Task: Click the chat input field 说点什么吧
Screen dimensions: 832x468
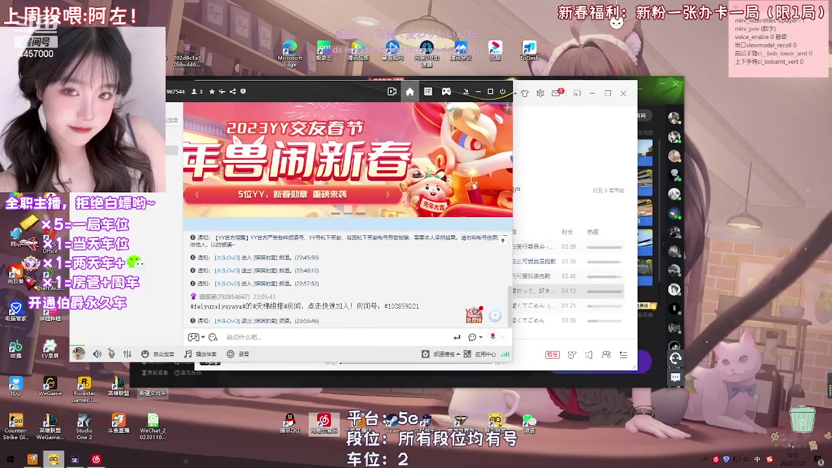Action: point(335,337)
